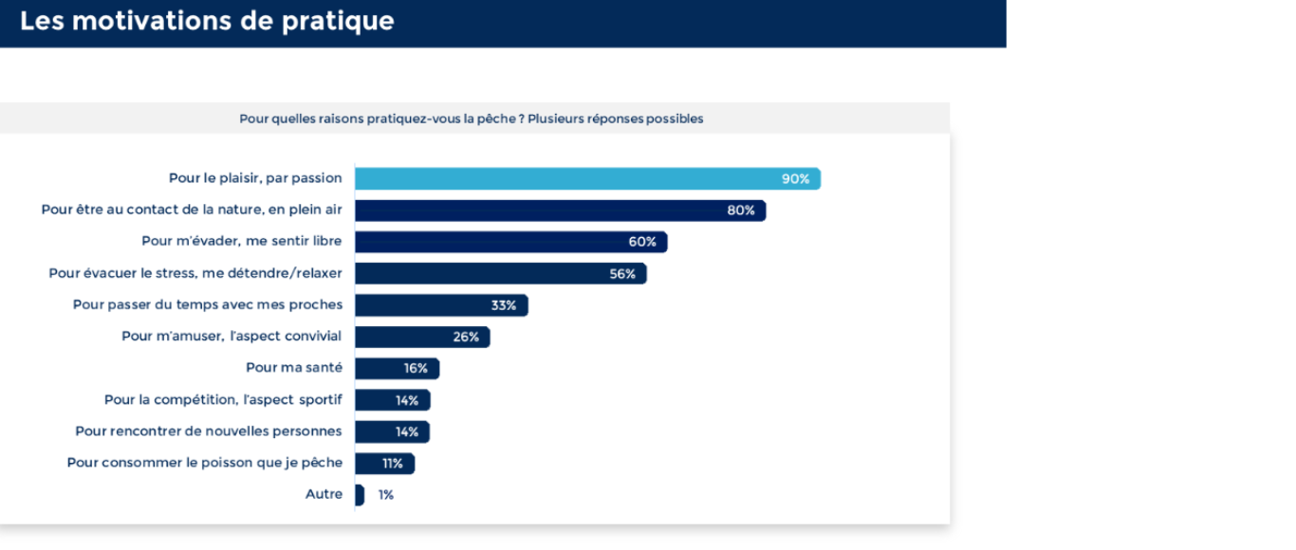Screen dimensions: 1296x550
Task: Click the 14% nouvelles personnes bar
Action: 392,431
